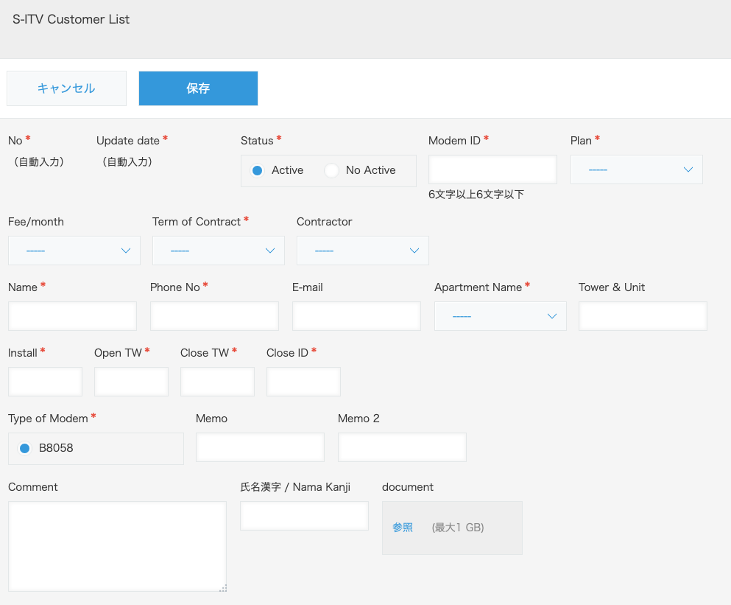The width and height of the screenshot is (731, 605).
Task: Open the Plan dropdown
Action: (636, 169)
